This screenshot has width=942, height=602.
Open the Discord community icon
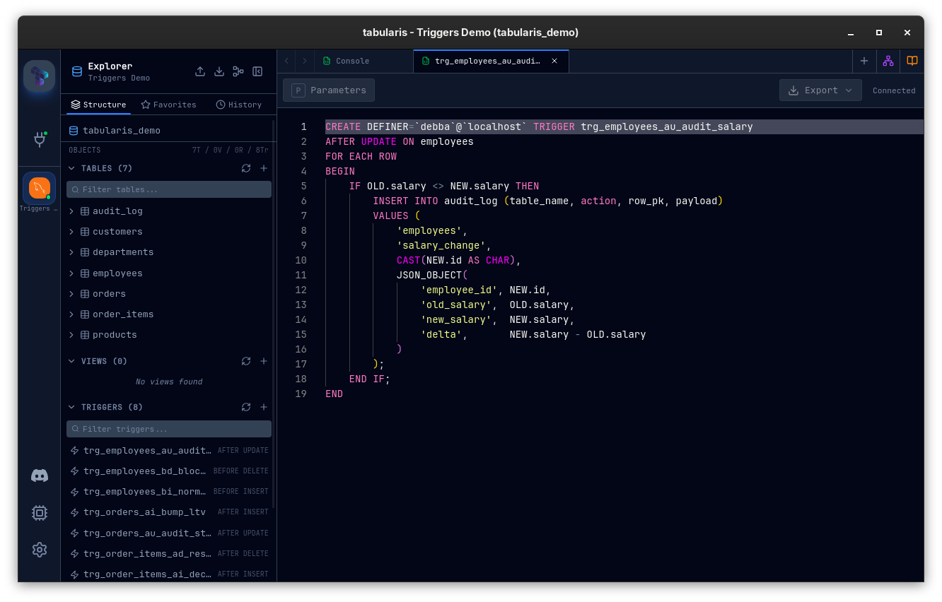point(40,476)
